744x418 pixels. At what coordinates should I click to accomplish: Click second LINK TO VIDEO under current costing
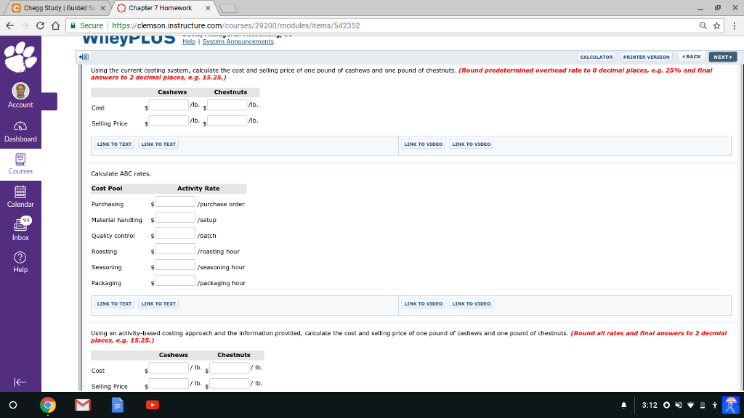(x=471, y=144)
